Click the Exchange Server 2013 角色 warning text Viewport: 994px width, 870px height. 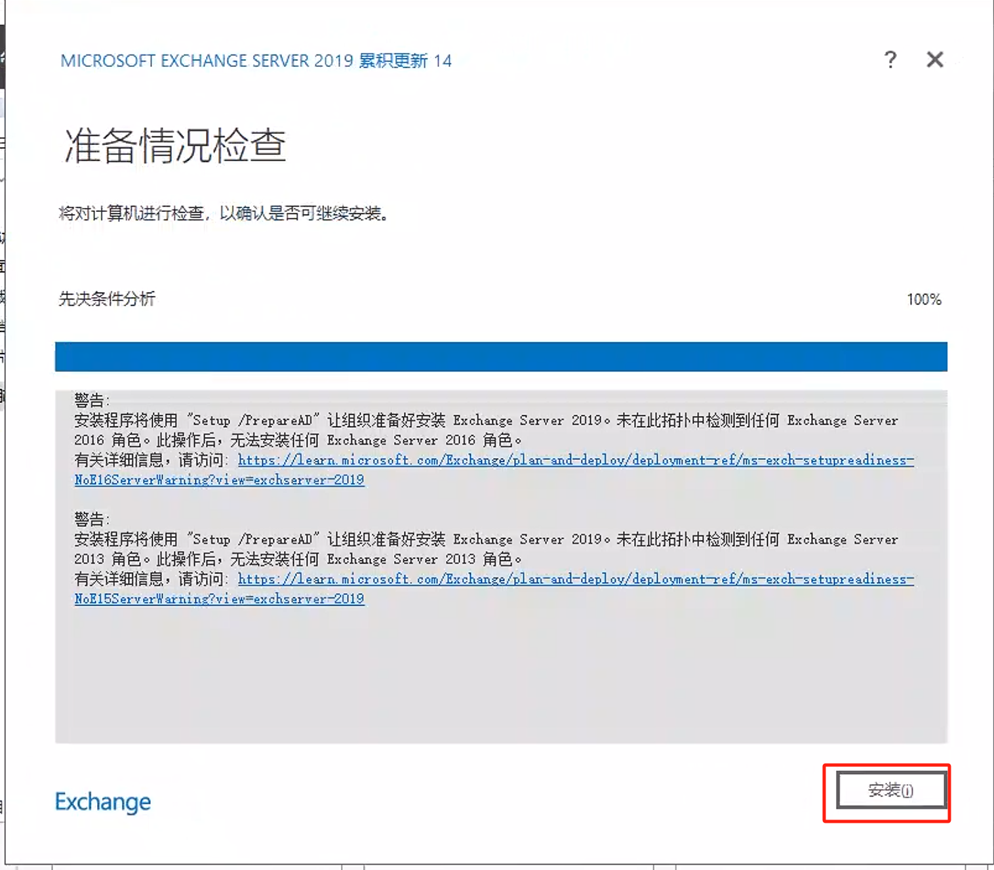486,549
